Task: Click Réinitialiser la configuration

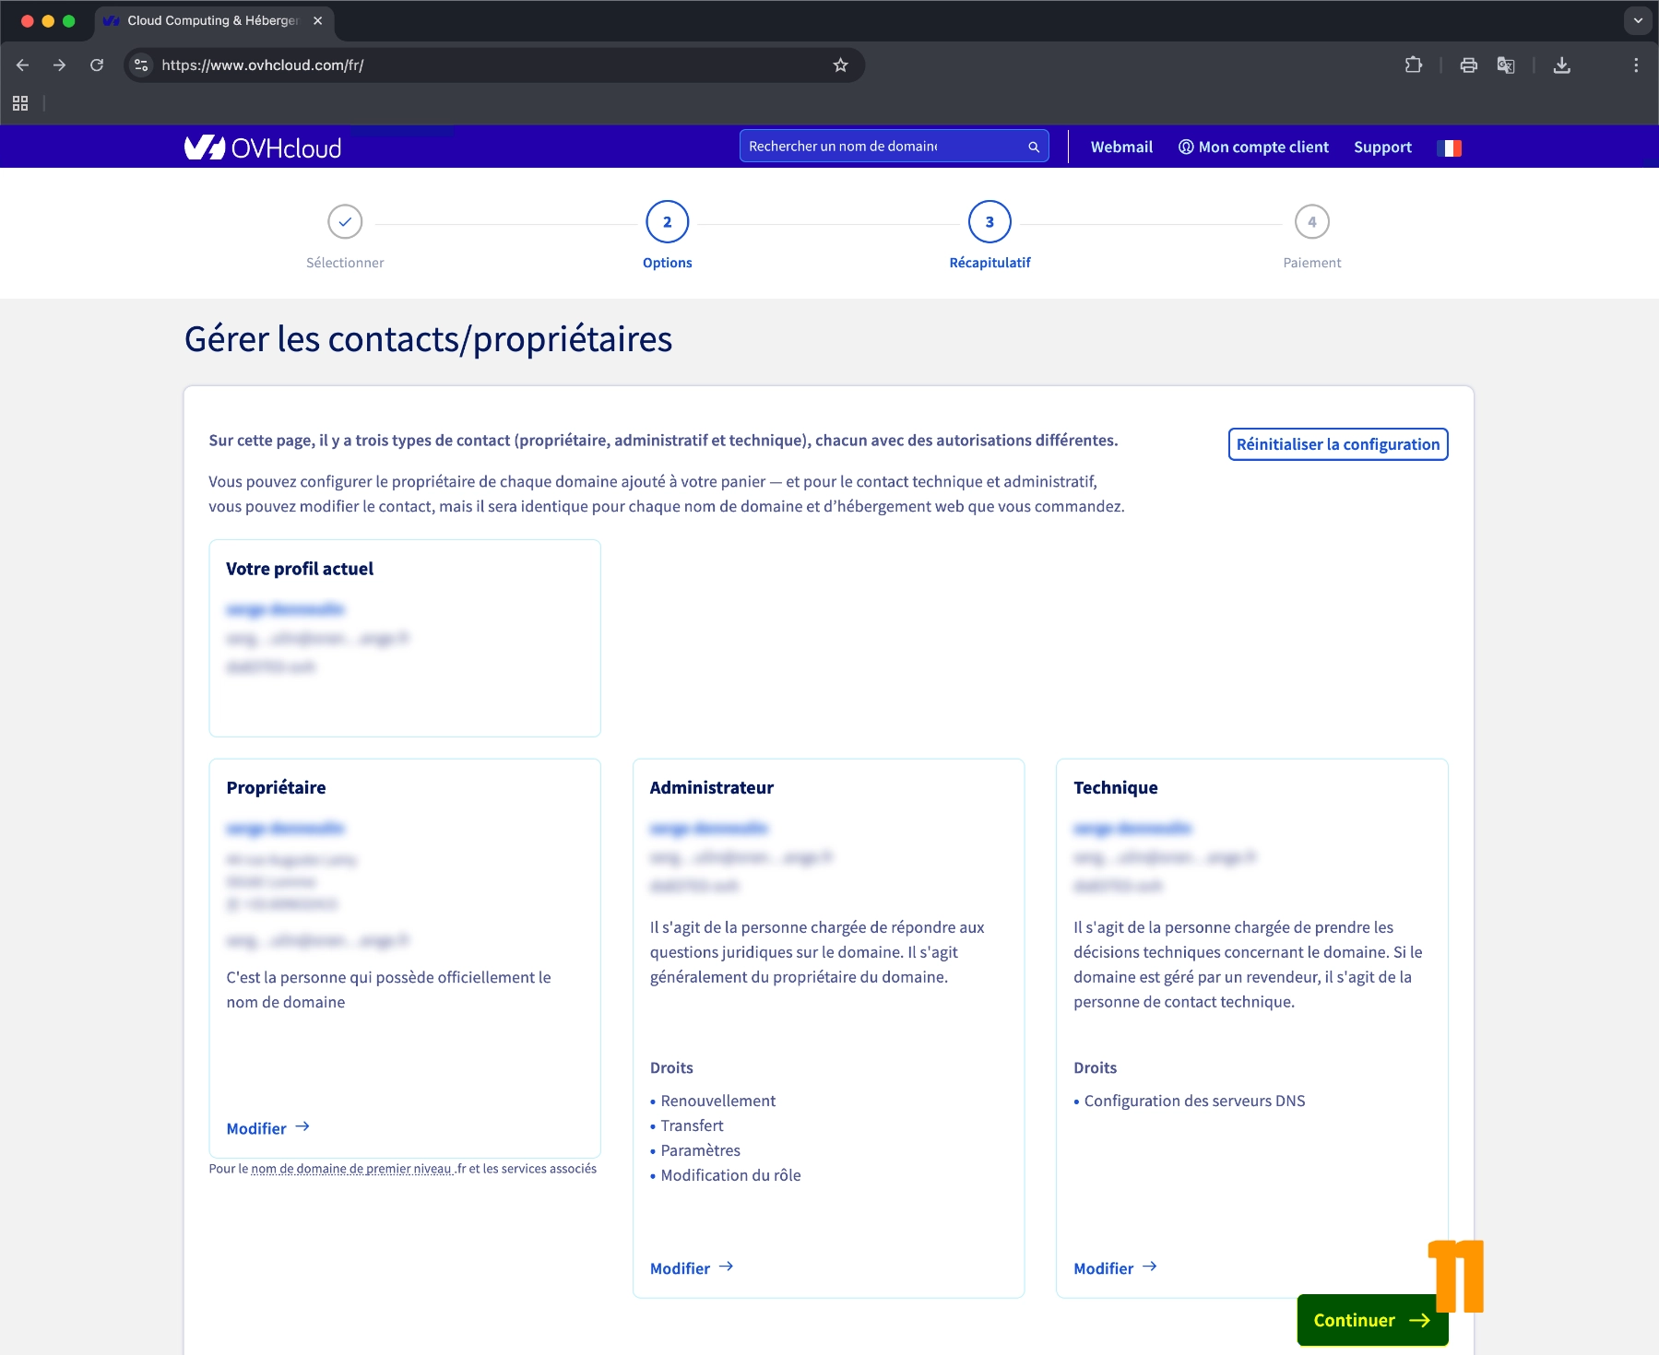Action: tap(1337, 444)
